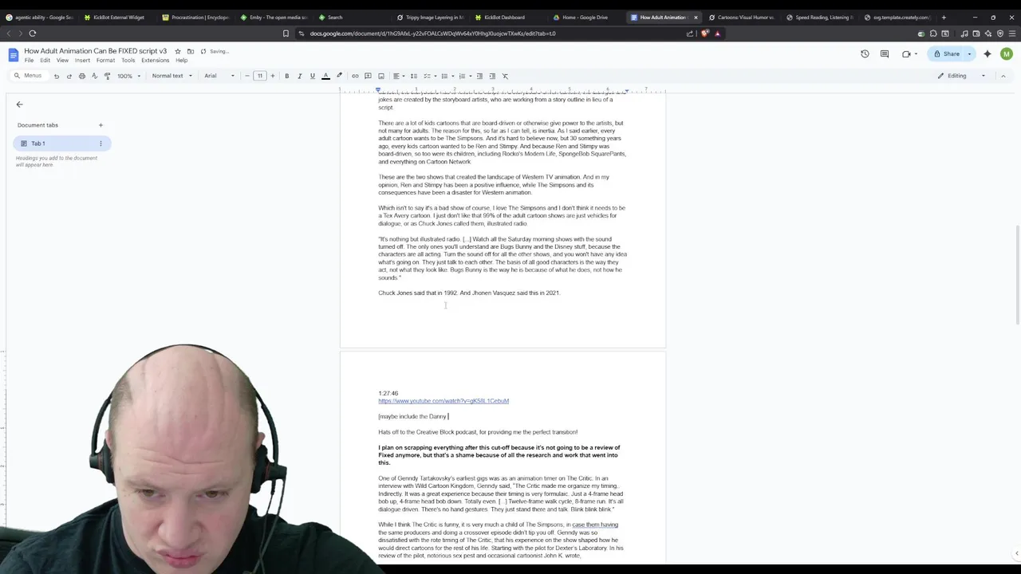The height and width of the screenshot is (574, 1021).
Task: Open the text color picker
Action: [325, 76]
